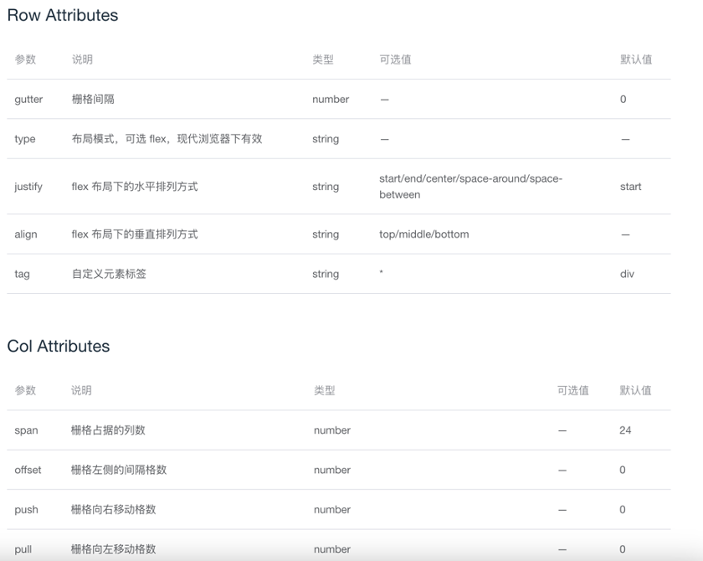Click the "布局模式，可选 flex，现代浏览器下有效" description
This screenshot has width=703, height=561.
pos(167,139)
